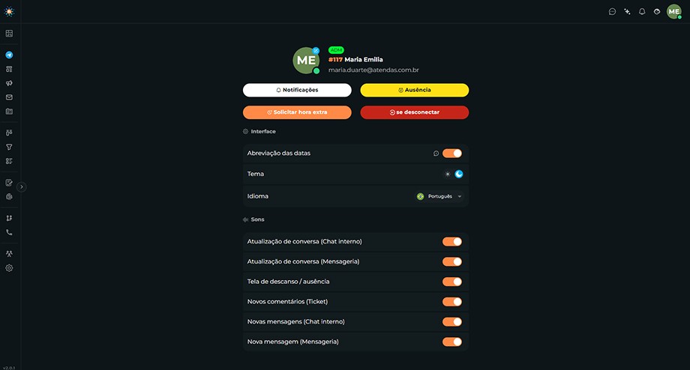Toggle Novas mensagens (Chat interno) sound
The width and height of the screenshot is (690, 370).
coord(452,321)
